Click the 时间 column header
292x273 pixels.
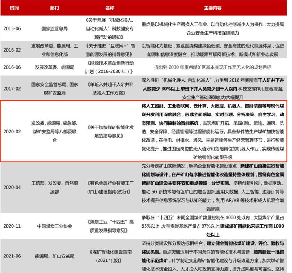coord(14,8)
